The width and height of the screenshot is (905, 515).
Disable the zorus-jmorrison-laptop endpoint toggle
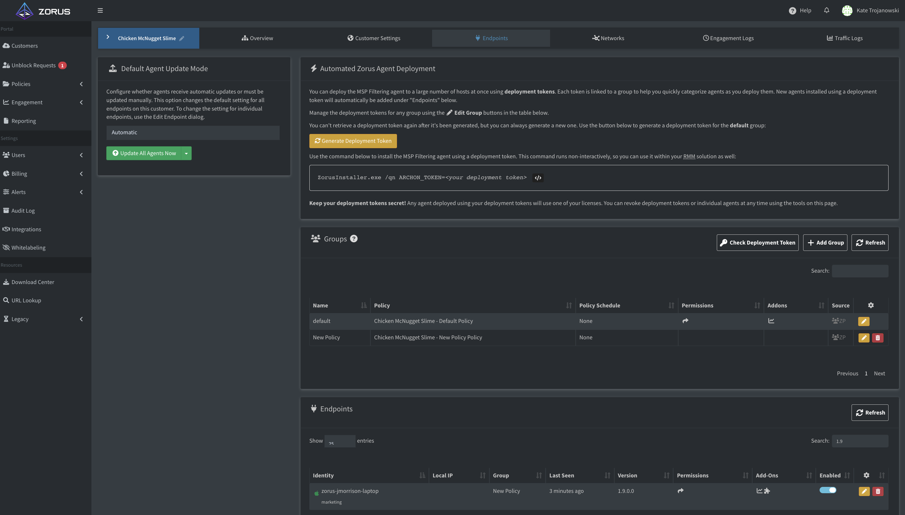(x=828, y=489)
